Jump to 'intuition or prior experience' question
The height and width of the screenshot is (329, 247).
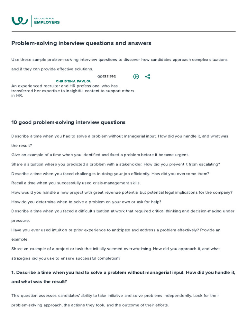[x=116, y=230]
